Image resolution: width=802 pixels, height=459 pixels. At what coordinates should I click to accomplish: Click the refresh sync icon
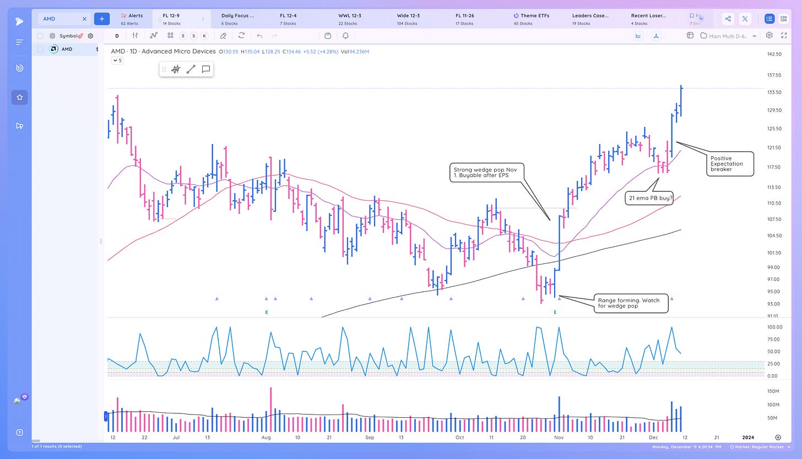click(241, 36)
